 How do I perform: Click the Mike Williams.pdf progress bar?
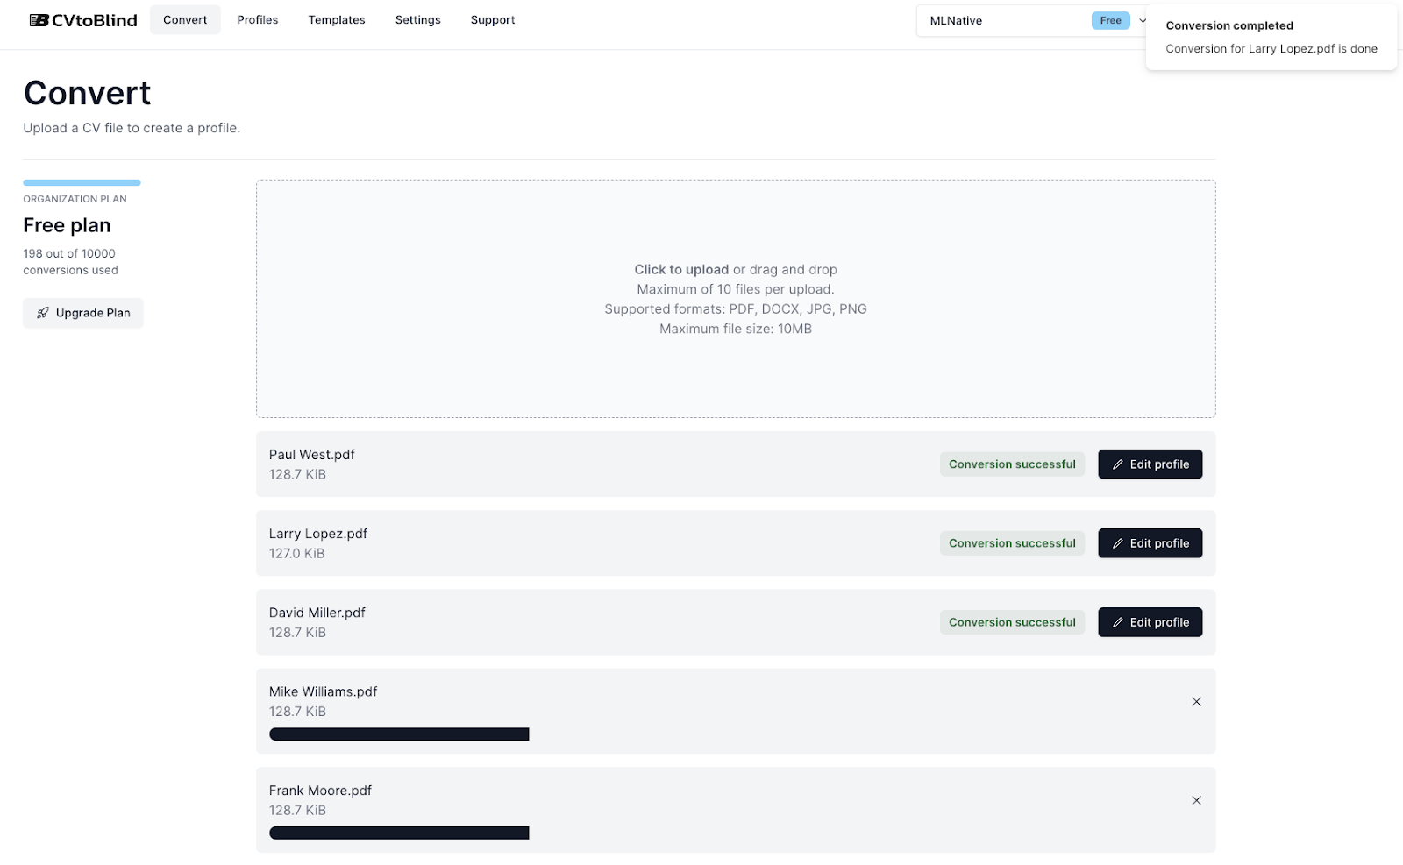tap(399, 734)
